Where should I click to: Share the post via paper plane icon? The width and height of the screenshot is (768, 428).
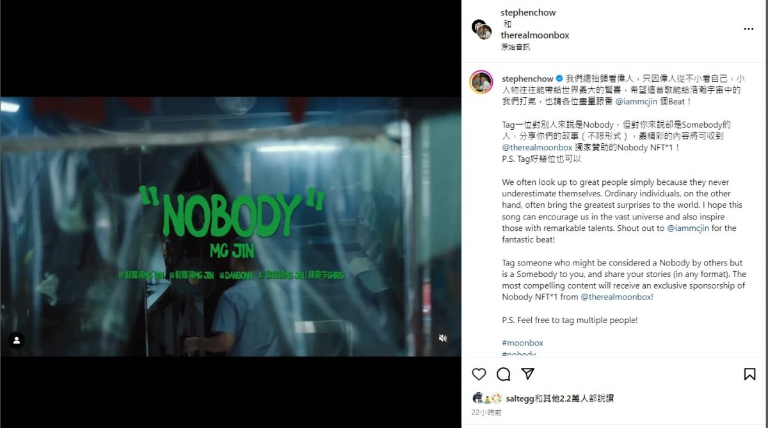(528, 374)
